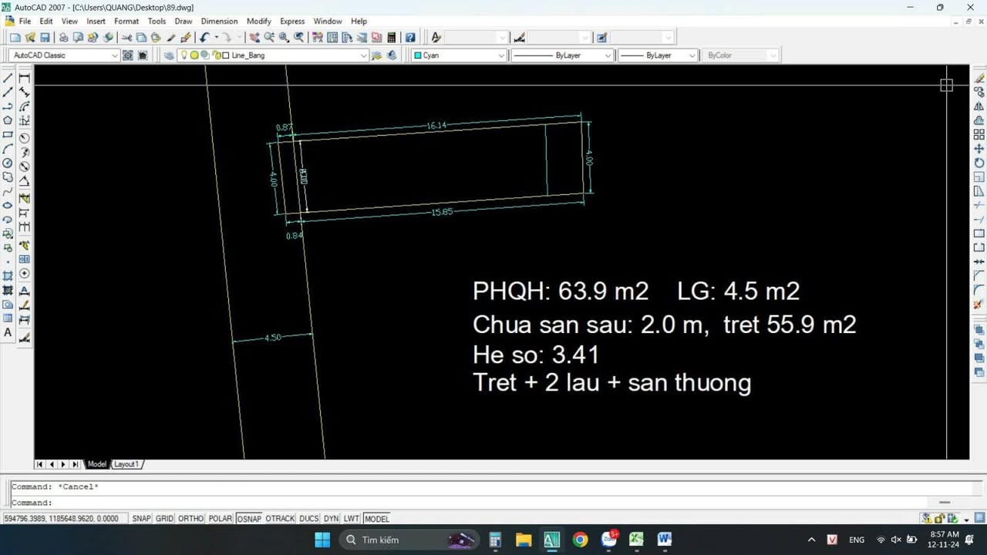The width and height of the screenshot is (987, 555).
Task: Disable OSNAP in the status bar
Action: 248,518
